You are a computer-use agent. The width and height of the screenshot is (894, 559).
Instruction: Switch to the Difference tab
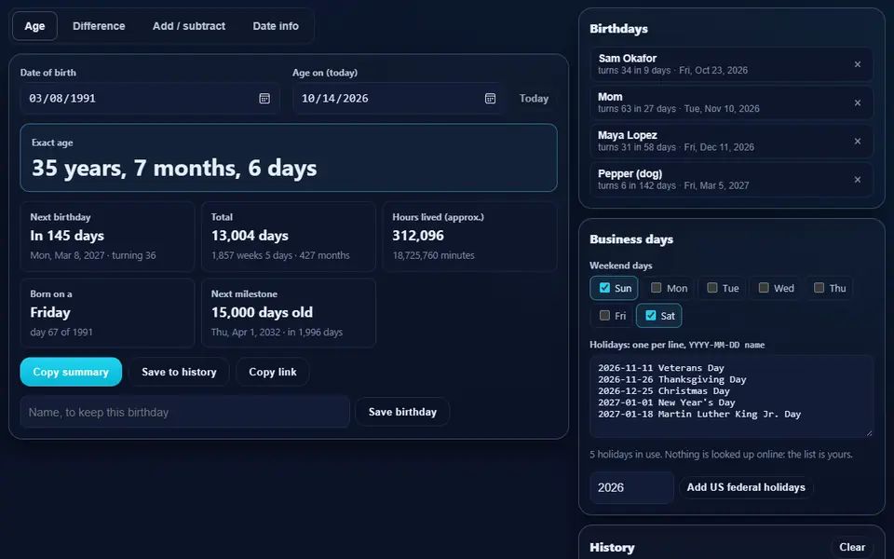pyautogui.click(x=99, y=26)
